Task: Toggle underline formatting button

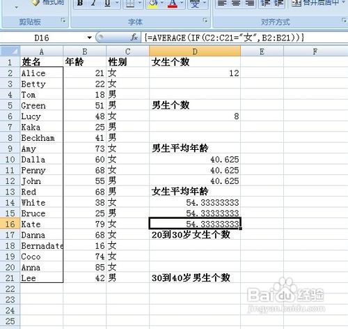Action: (107, 3)
